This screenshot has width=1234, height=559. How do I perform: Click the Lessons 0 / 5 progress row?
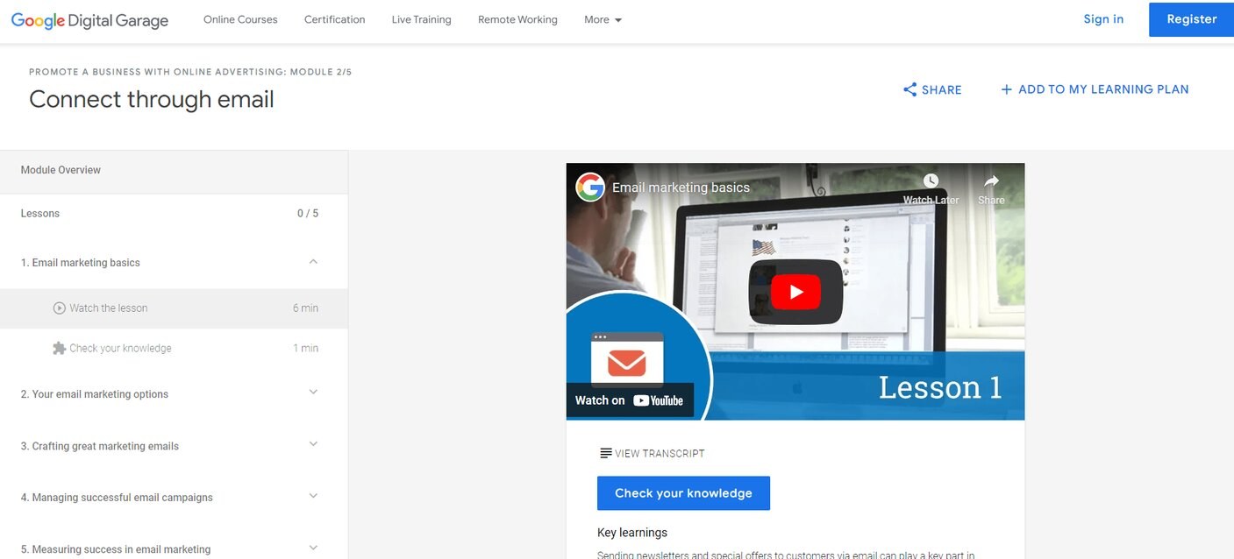174,213
